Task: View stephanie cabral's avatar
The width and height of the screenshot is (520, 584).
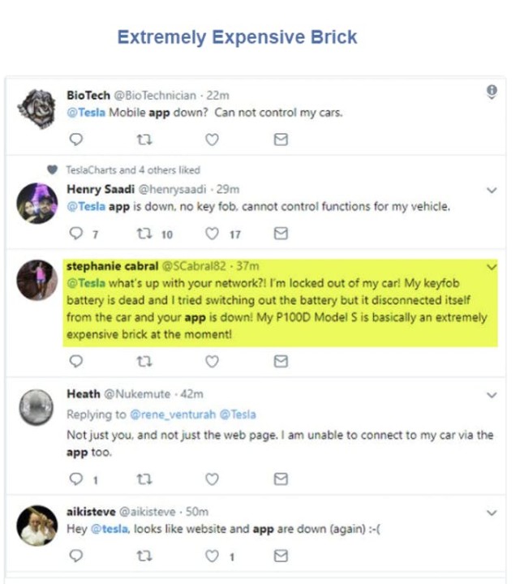Action: pos(37,281)
